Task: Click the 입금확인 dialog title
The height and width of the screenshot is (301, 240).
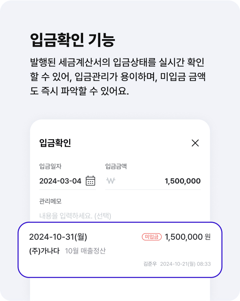Action: pos(55,143)
